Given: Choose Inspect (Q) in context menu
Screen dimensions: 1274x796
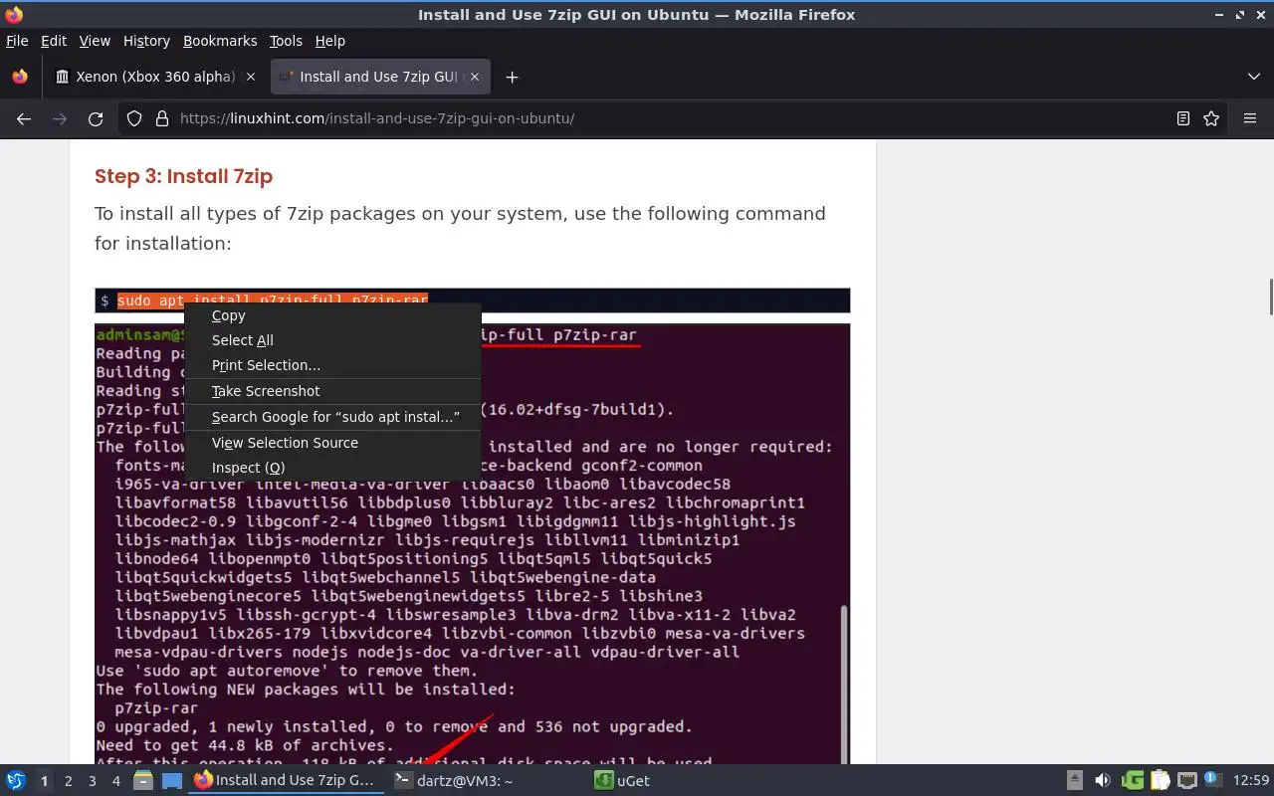Looking at the screenshot, I should 332,468.
